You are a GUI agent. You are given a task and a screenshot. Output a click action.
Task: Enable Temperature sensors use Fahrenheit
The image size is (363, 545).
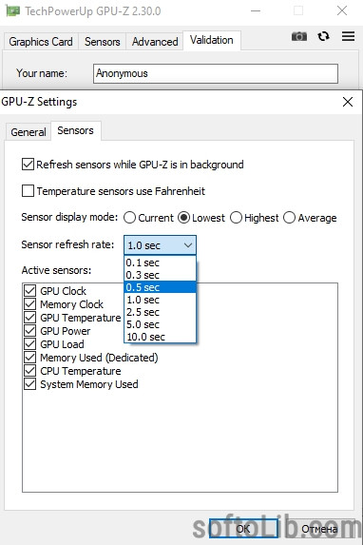pyautogui.click(x=28, y=191)
